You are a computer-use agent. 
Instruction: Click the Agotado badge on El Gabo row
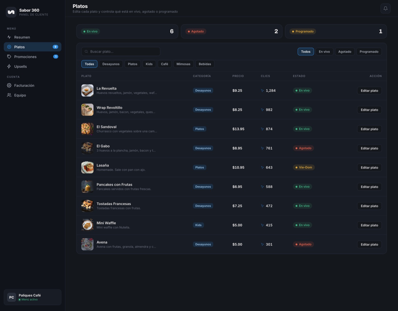click(303, 148)
